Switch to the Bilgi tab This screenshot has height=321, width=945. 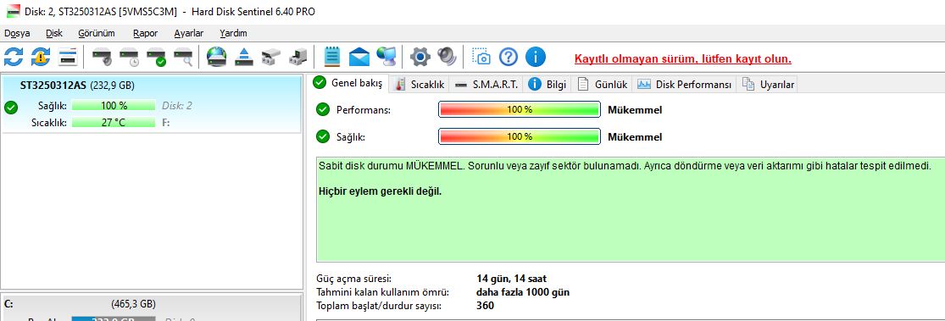[x=548, y=85]
